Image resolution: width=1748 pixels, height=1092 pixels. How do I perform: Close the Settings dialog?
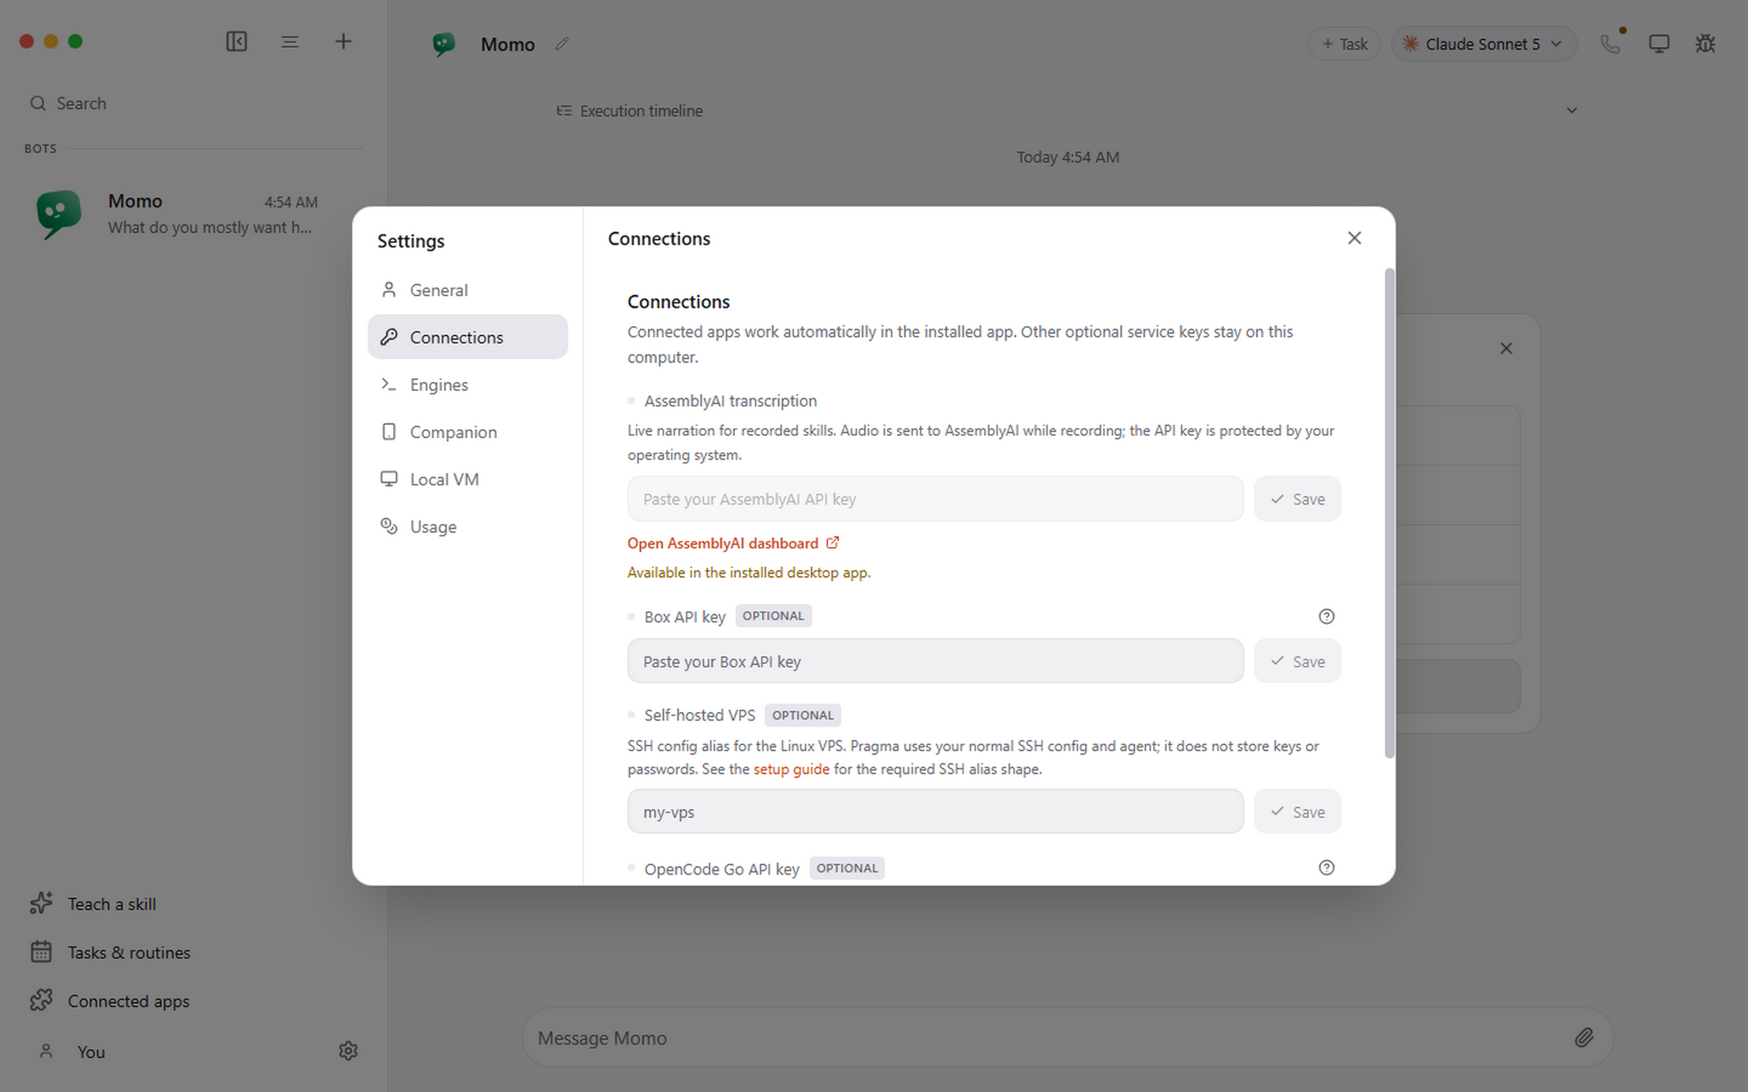tap(1353, 238)
